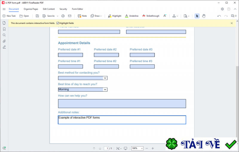Click the New Task button
Image resolution: width=239 pixels, height=152 pixels.
[x=9, y=16]
